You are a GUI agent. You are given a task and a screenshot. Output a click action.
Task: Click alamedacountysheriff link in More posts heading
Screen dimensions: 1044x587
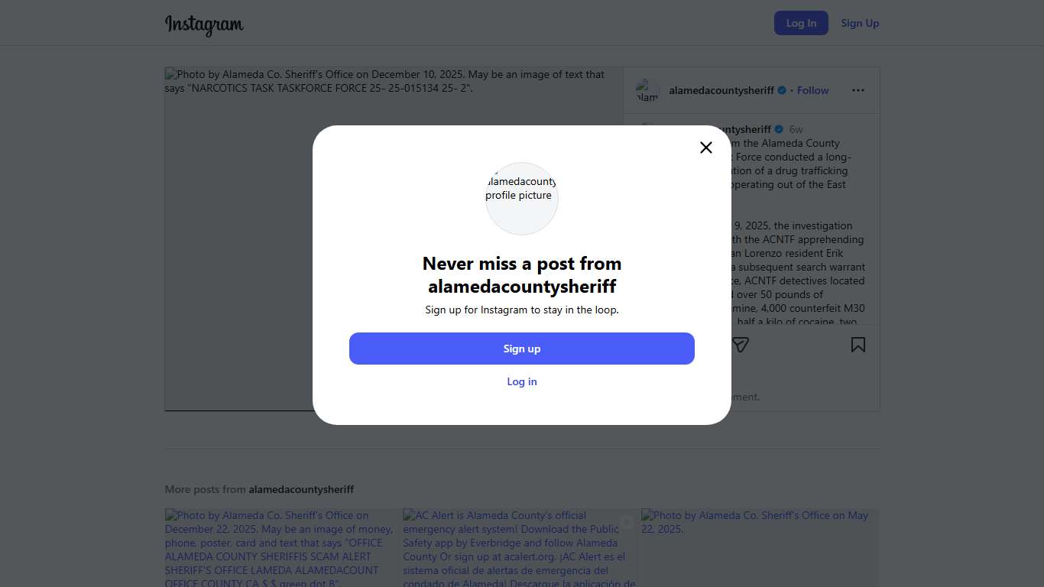pyautogui.click(x=301, y=489)
